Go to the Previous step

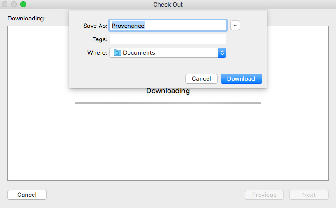[264, 195]
